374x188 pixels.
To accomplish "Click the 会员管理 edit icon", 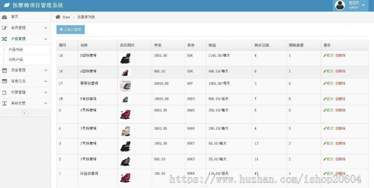I will tap(4, 28).
